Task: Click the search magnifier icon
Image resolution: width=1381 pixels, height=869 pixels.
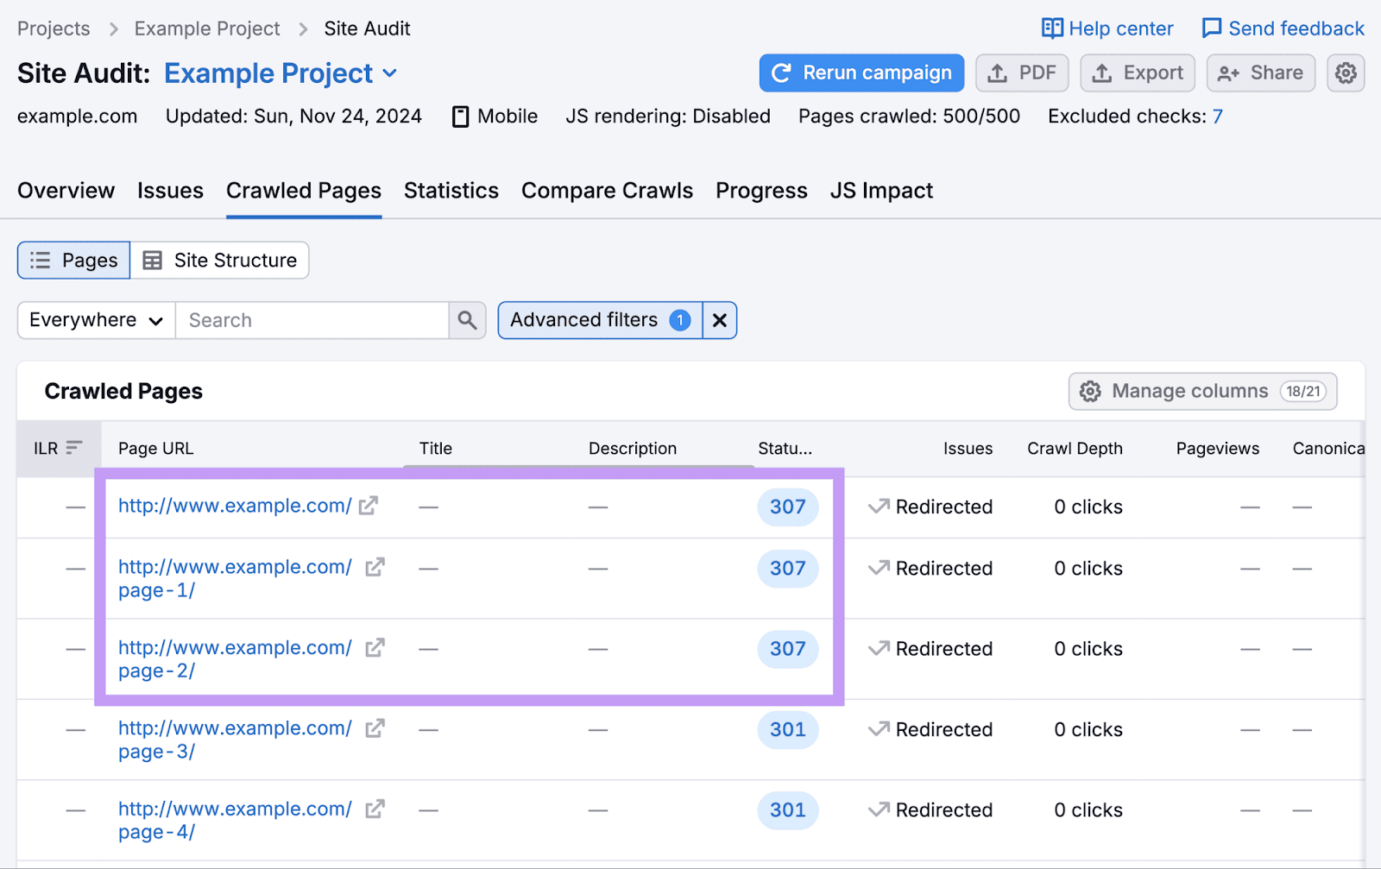Action: pyautogui.click(x=467, y=320)
